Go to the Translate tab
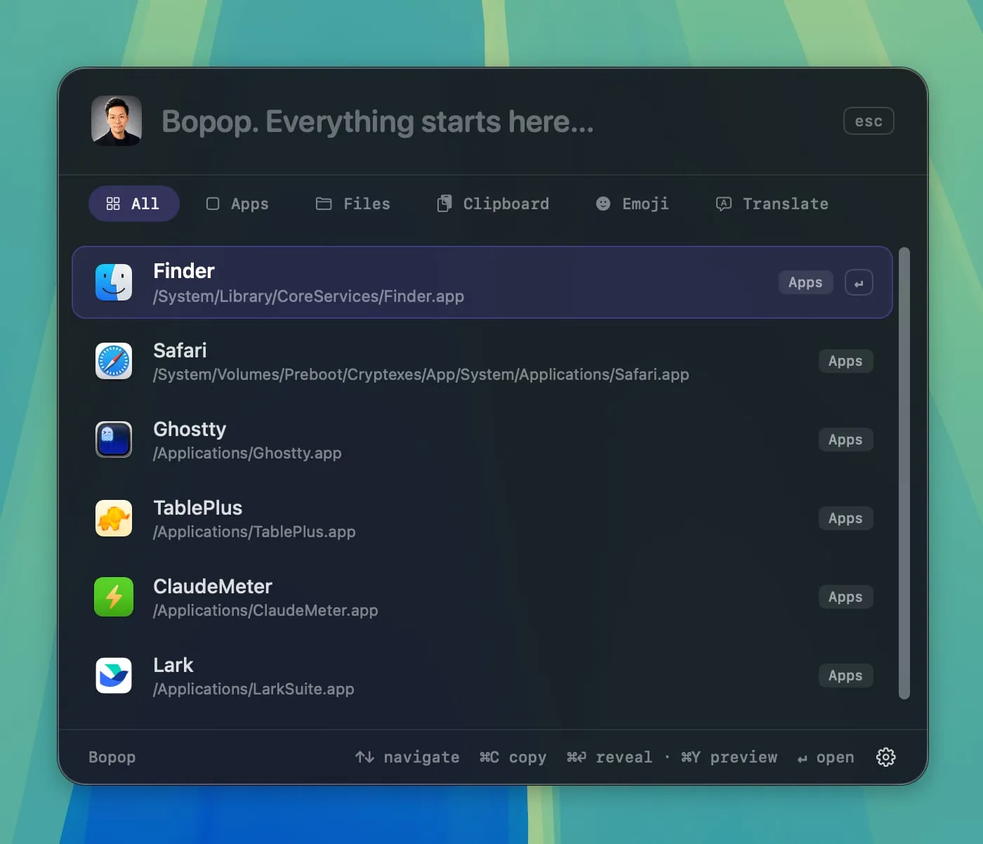The image size is (983, 844). pyautogui.click(x=772, y=204)
